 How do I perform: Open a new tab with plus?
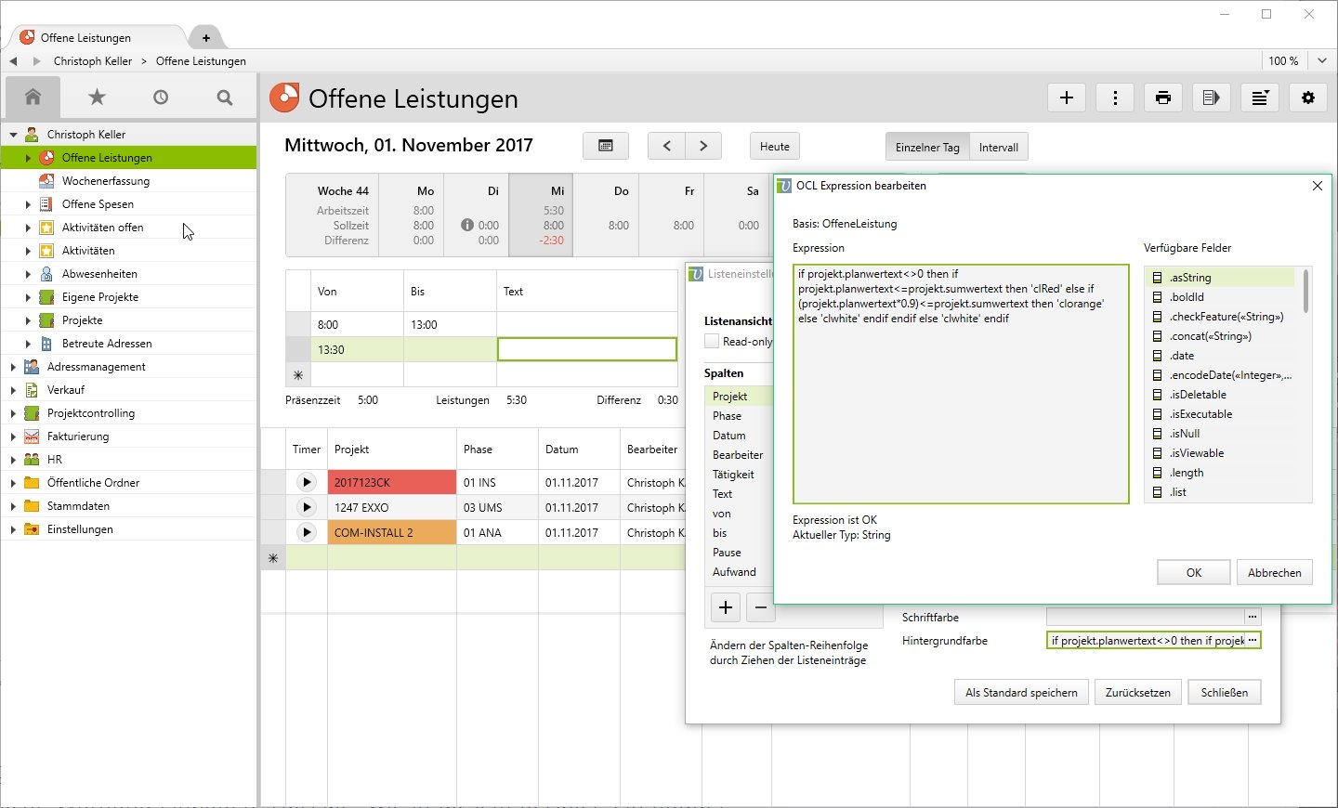coord(205,37)
